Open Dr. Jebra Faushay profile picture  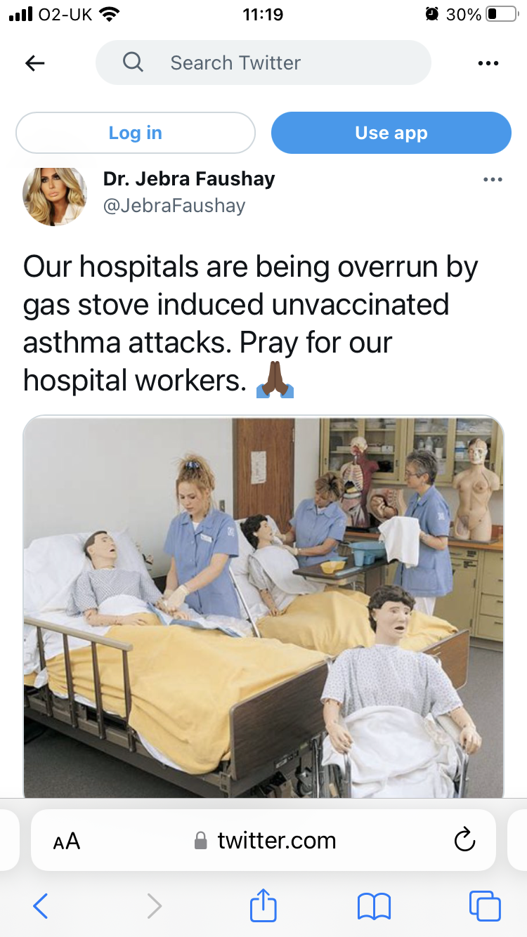(55, 195)
